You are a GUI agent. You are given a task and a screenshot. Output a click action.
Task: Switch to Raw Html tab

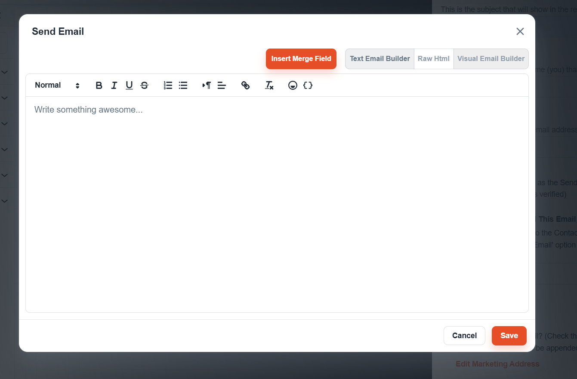(x=434, y=59)
